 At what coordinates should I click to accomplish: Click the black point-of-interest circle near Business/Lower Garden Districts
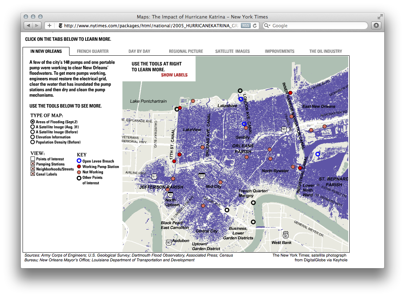[x=253, y=222]
